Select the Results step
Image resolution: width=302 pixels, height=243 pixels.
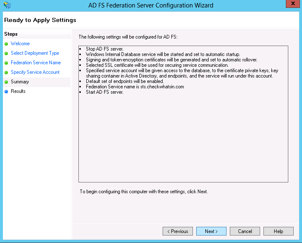18,91
